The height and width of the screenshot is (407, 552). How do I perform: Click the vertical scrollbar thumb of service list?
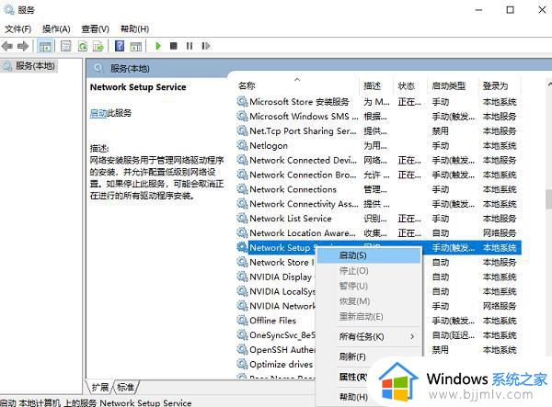click(x=549, y=199)
